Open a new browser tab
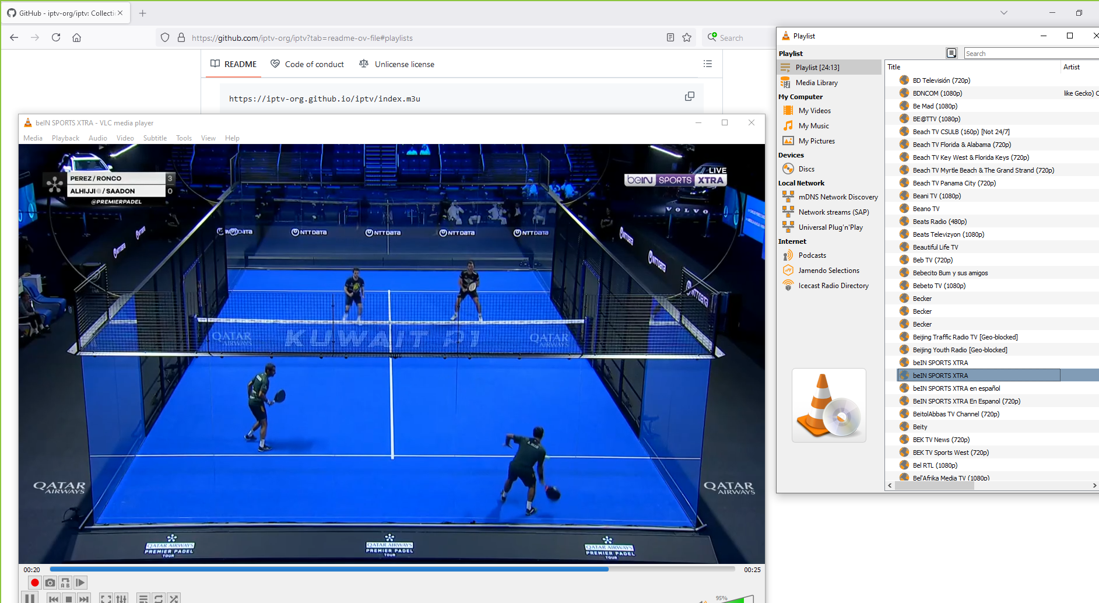The image size is (1099, 603). point(143,13)
